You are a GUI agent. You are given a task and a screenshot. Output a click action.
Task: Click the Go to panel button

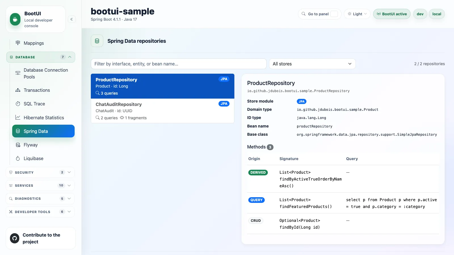(320, 14)
